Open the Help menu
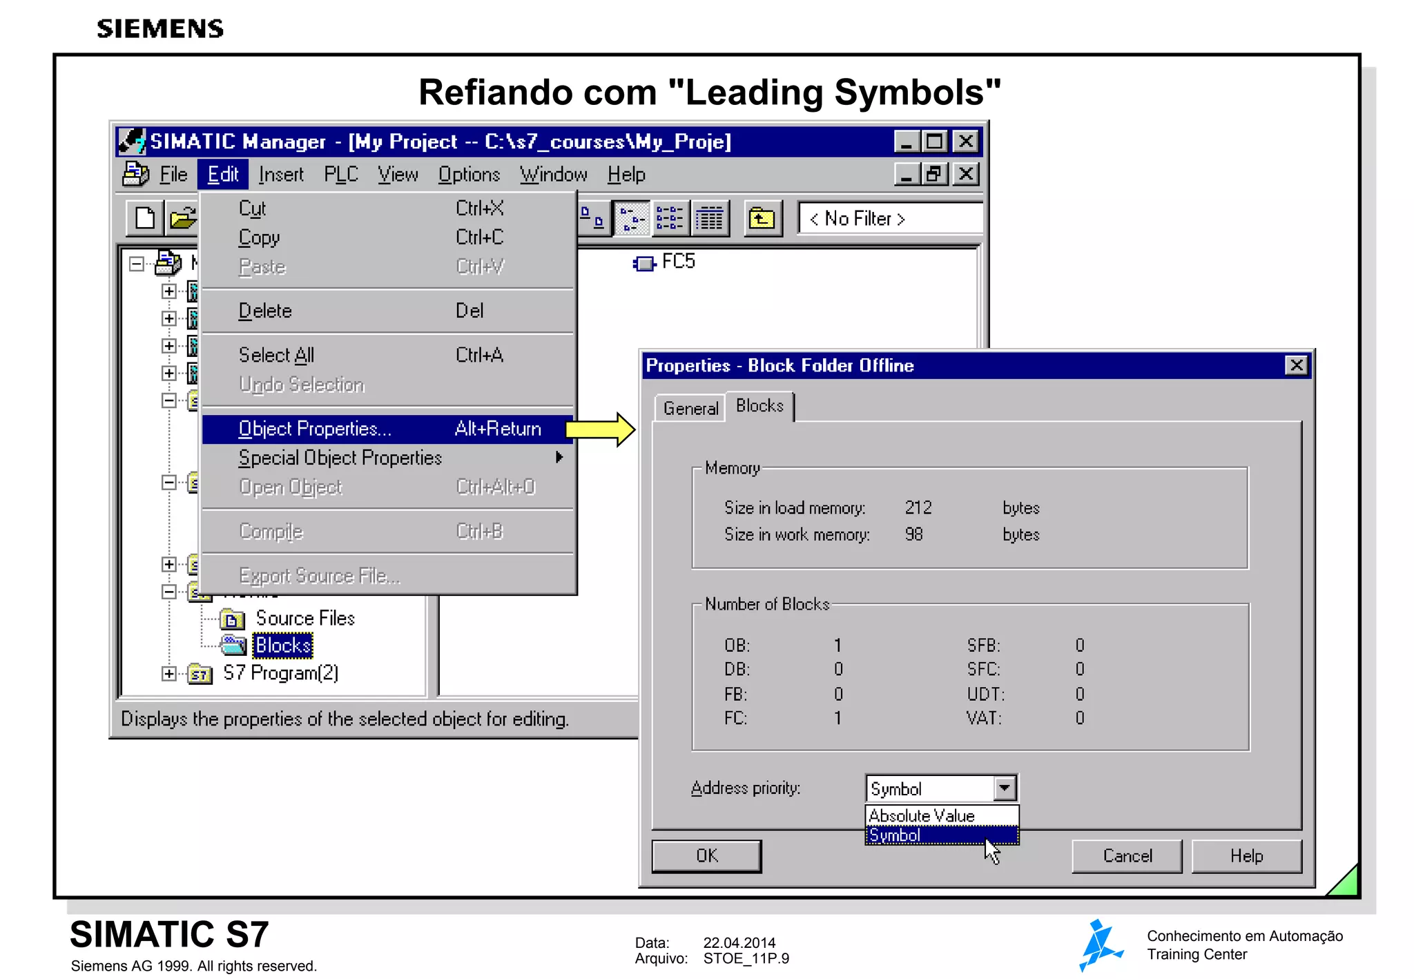Image resolution: width=1414 pixels, height=979 pixels. pyautogui.click(x=626, y=175)
